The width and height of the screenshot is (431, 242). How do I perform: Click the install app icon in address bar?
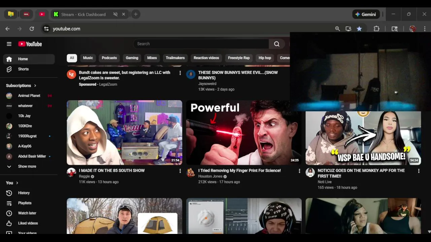point(349,29)
